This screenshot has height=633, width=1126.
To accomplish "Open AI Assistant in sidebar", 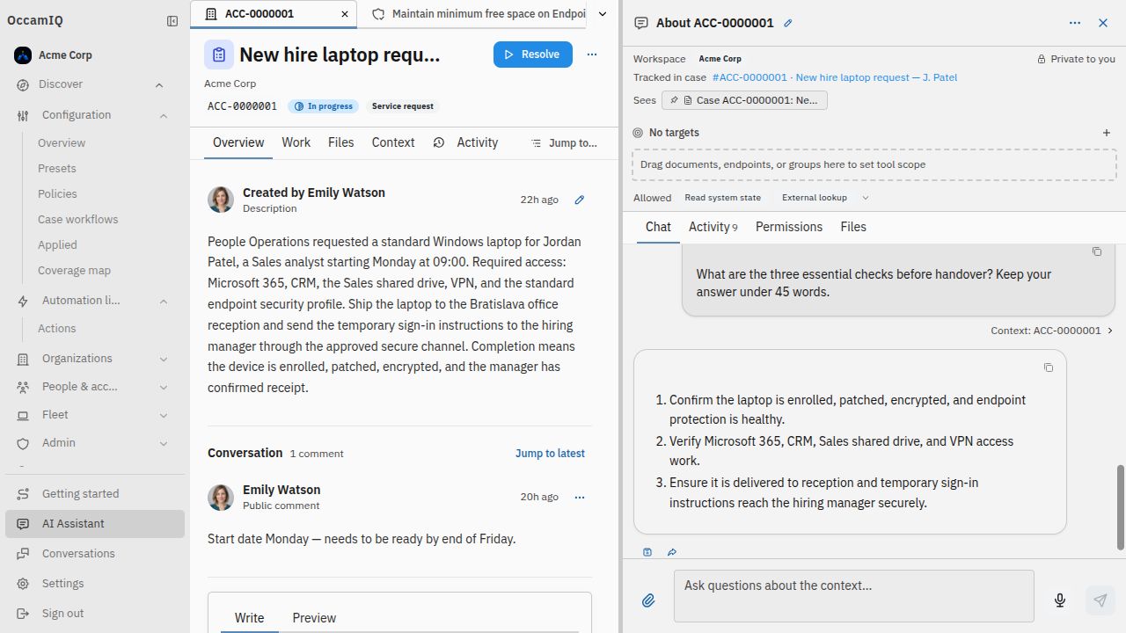I will (95, 524).
